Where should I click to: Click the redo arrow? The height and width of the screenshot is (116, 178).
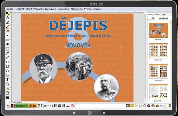[51, 106]
